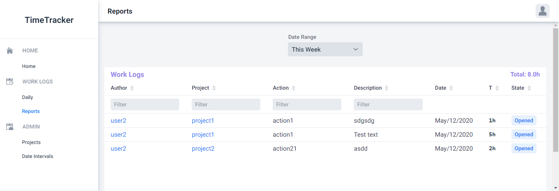Sort by State column sort icon

pos(529,88)
